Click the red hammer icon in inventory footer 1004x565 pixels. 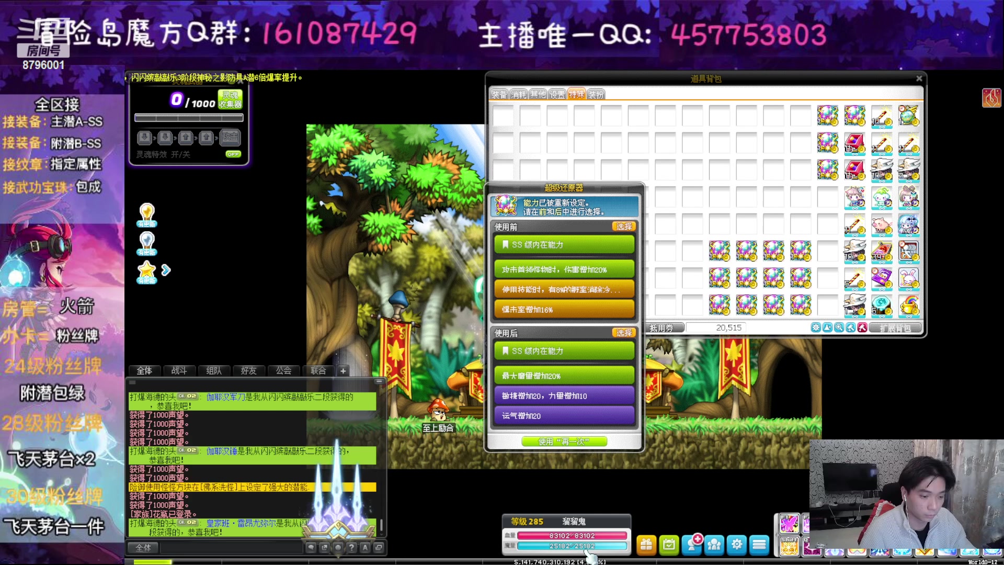click(x=862, y=328)
